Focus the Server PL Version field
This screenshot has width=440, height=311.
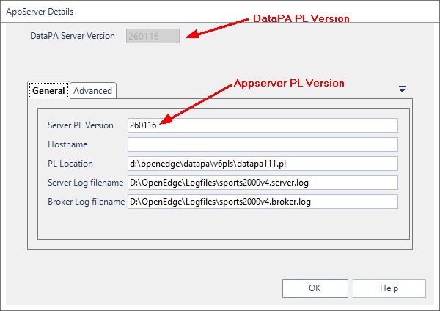pos(263,125)
